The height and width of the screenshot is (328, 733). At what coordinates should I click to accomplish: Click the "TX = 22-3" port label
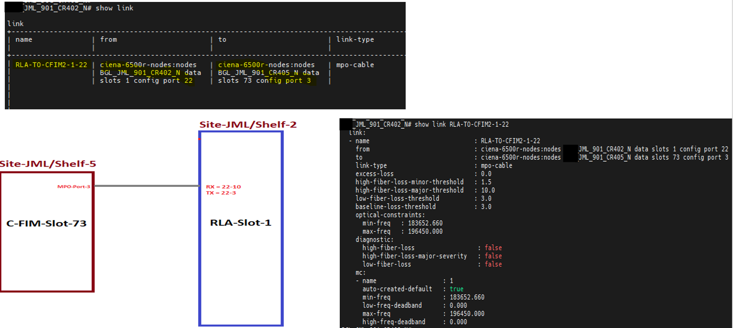point(221,193)
